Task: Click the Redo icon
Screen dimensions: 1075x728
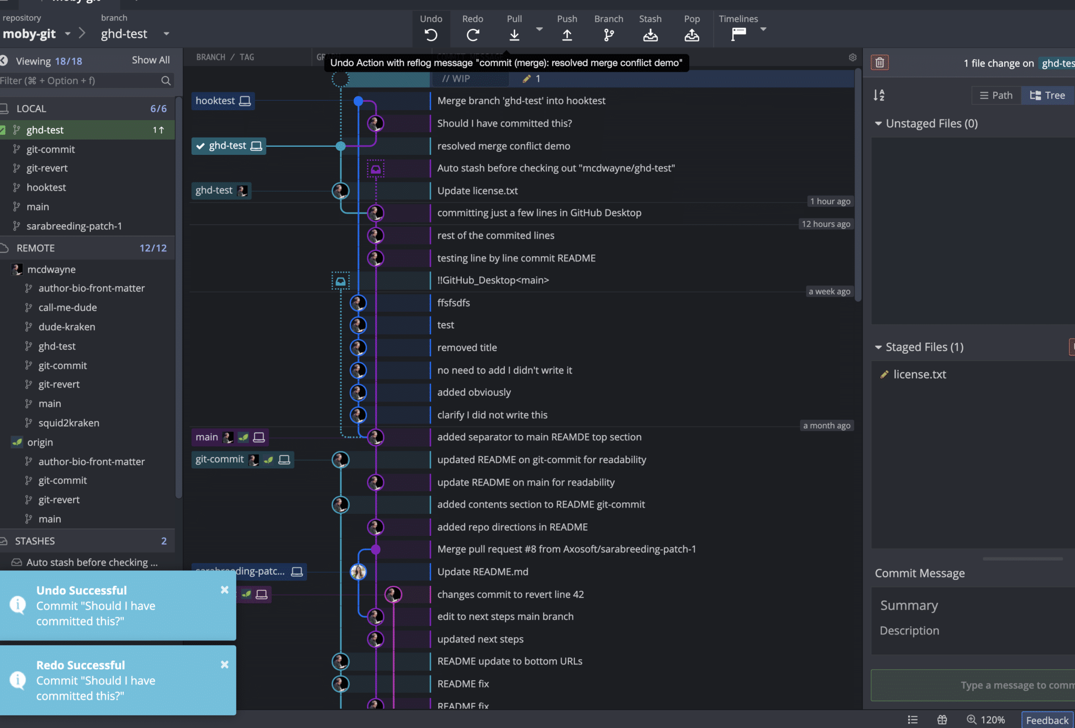Action: [473, 35]
